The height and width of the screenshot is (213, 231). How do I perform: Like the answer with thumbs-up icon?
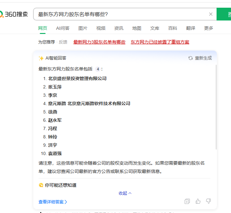(x=198, y=201)
